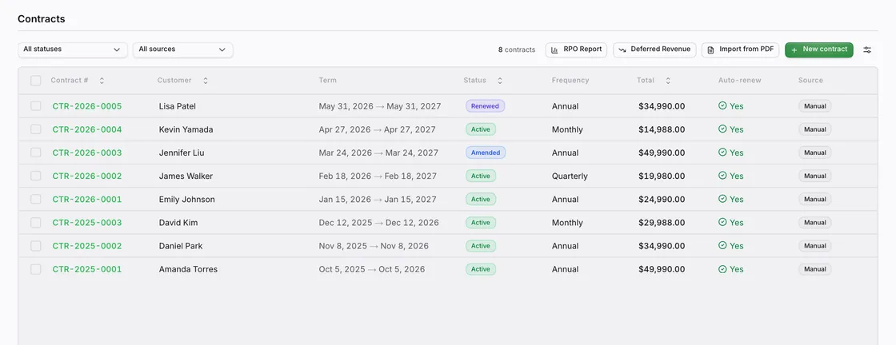Check the box for CTR-2026-0005
The width and height of the screenshot is (896, 345).
36,106
